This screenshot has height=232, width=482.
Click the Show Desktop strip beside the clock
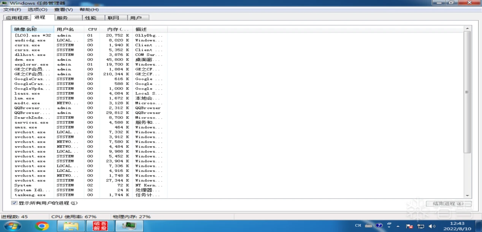point(479,226)
